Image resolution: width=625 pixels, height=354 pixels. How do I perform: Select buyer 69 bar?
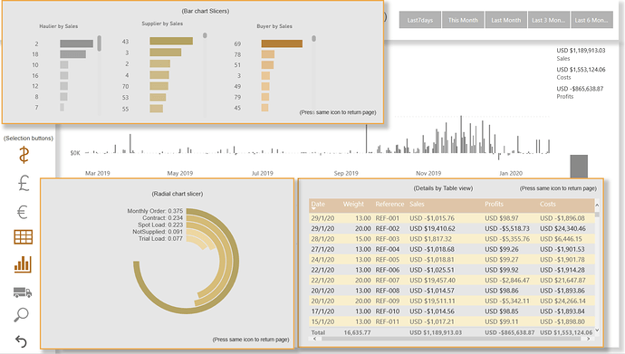tap(282, 43)
